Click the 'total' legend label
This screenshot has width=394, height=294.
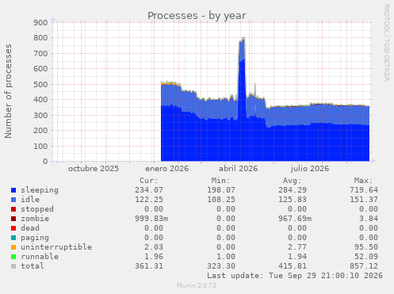click(33, 266)
